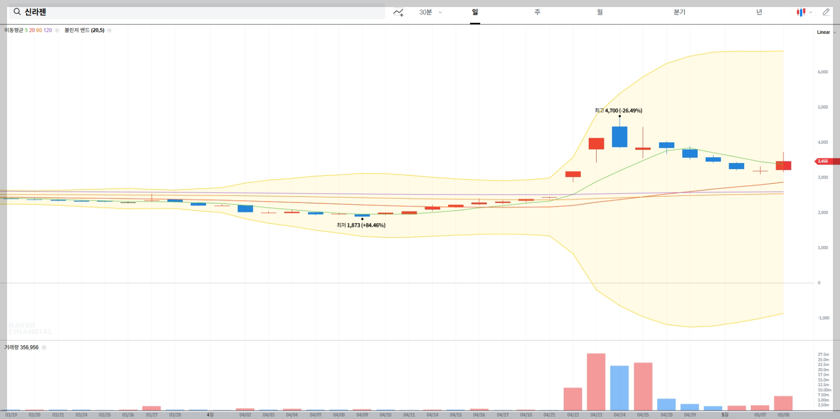Image resolution: width=840 pixels, height=419 pixels.
Task: Select the 04/24 blue candlestick
Action: coord(620,137)
